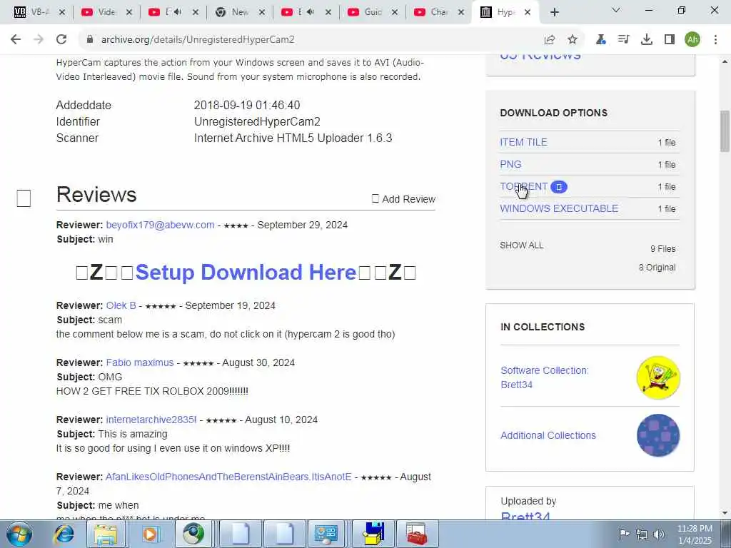Click the info badge next to TORRENT
Image resolution: width=731 pixels, height=548 pixels.
(x=558, y=187)
